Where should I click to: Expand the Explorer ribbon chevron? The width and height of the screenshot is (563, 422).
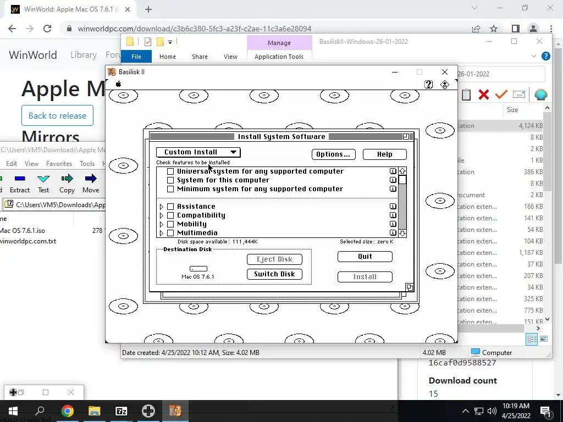[533, 57]
